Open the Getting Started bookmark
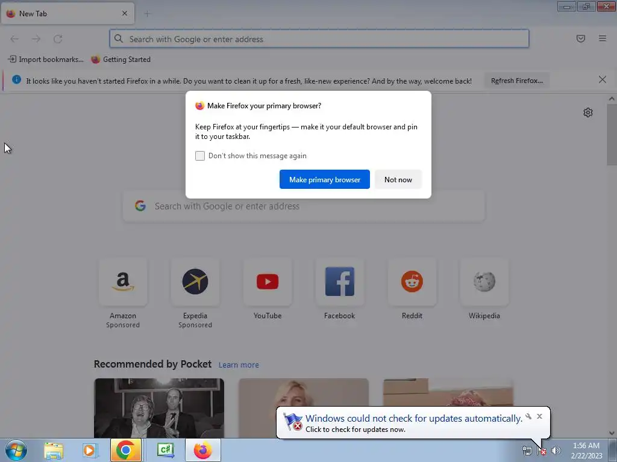Image resolution: width=617 pixels, height=462 pixels. click(121, 60)
